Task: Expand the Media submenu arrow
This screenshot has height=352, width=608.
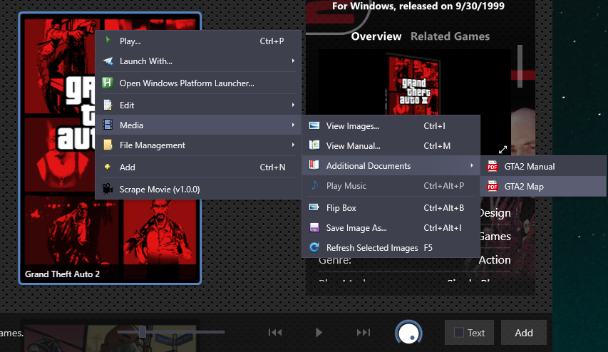Action: pos(293,125)
